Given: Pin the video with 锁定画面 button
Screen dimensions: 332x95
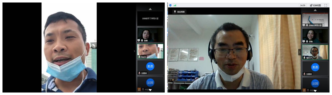Looking at the screenshot, I should pos(179,12).
